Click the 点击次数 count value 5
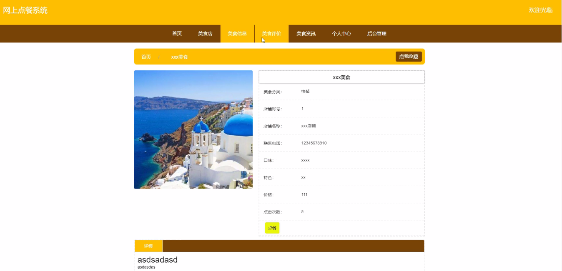 [302, 211]
